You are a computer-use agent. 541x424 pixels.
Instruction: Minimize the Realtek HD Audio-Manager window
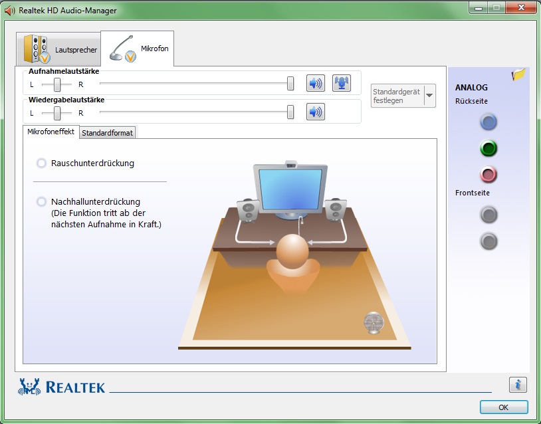point(479,7)
